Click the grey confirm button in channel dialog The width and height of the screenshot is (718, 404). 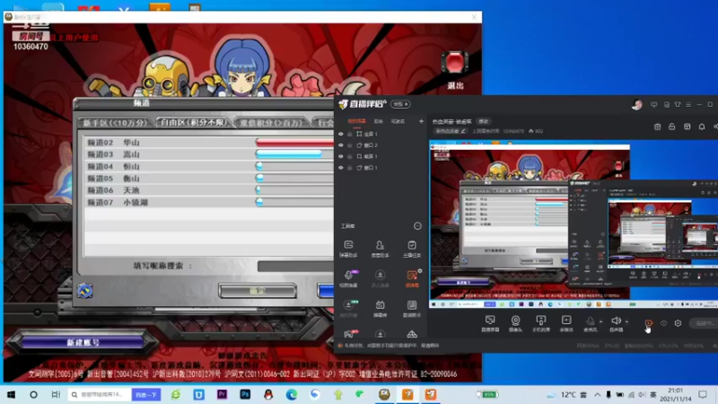pyautogui.click(x=258, y=291)
